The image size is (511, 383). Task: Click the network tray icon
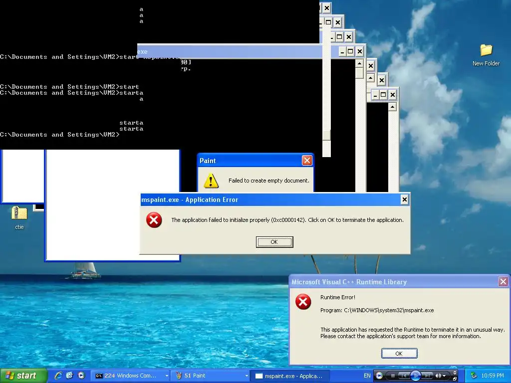click(x=474, y=376)
